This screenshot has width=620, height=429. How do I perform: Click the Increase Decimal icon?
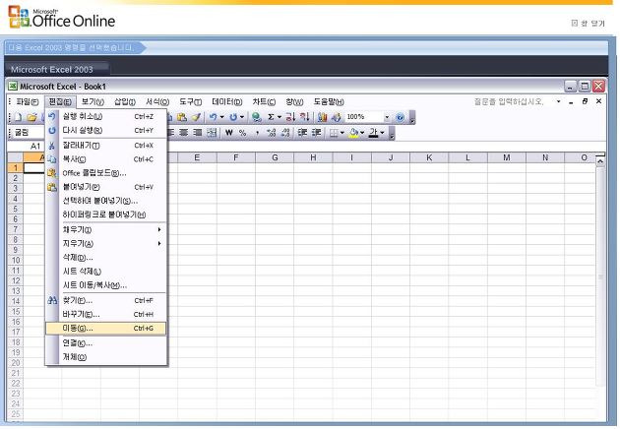(x=272, y=133)
